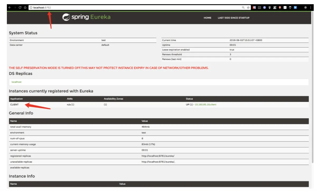The width and height of the screenshot is (319, 191).
Task: Open the localhost DS replica link
Action: pos(17,82)
